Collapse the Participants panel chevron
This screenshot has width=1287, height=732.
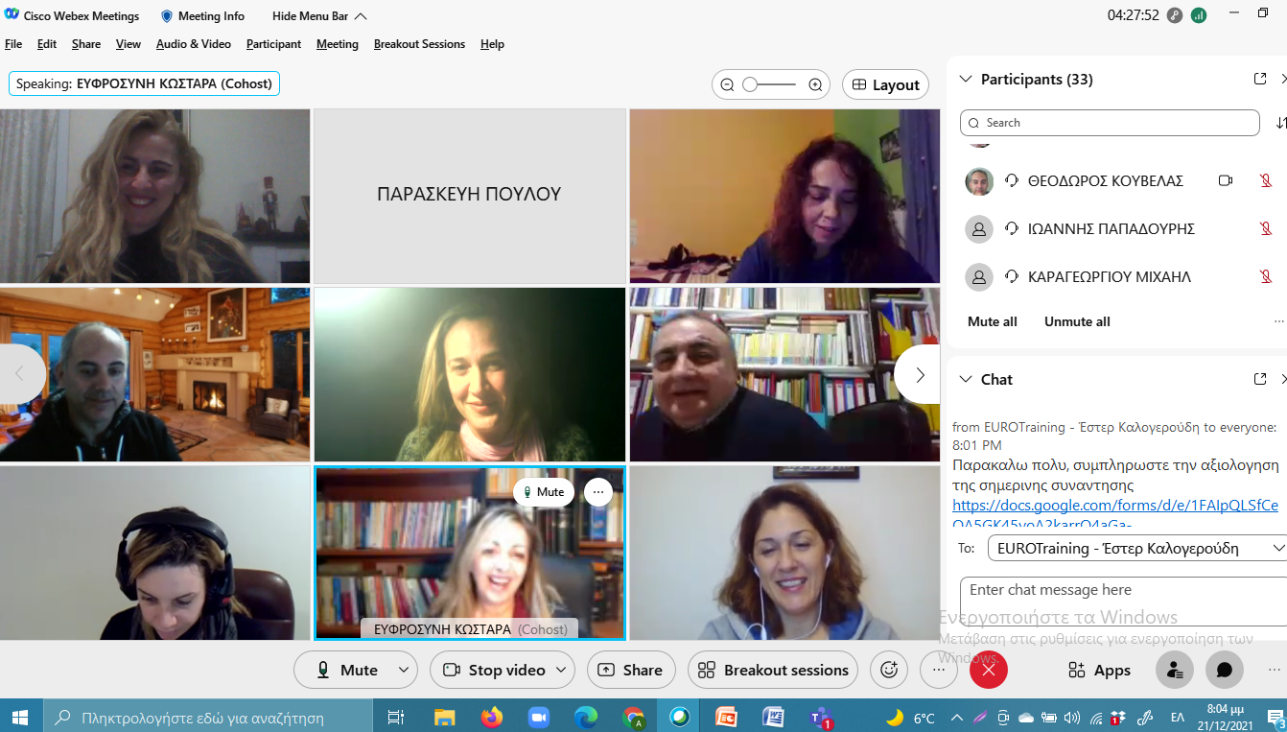pyautogui.click(x=966, y=79)
